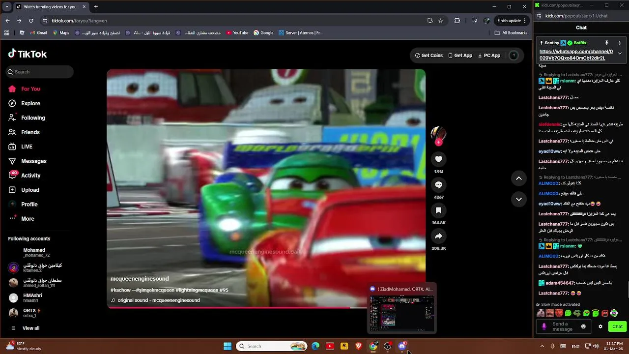Viewport: 629px width, 354px height.
Task: Click the purple microphone icon in Kick chat
Action: click(544, 326)
